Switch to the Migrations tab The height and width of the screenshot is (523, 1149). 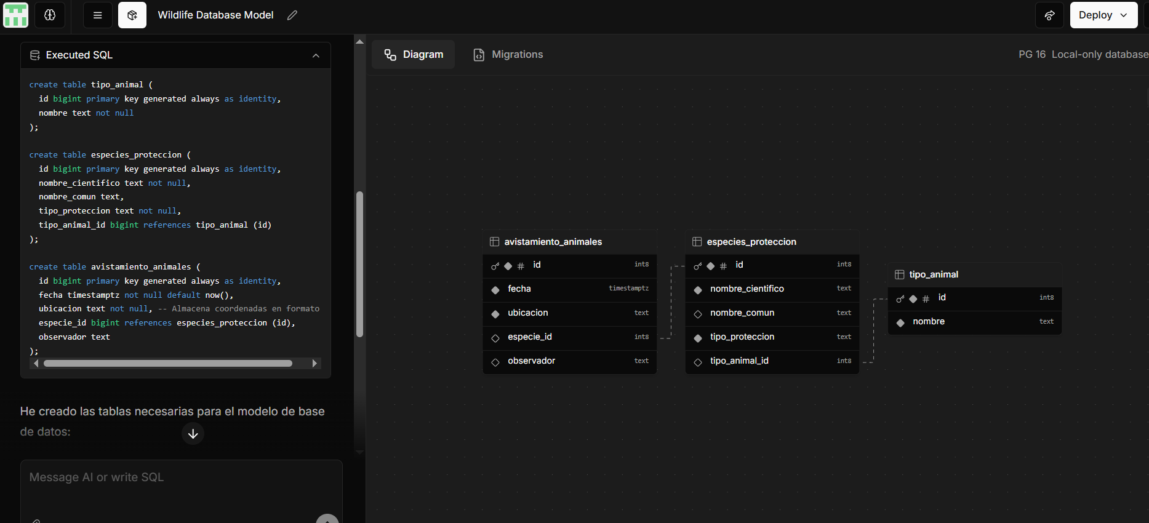pos(508,55)
